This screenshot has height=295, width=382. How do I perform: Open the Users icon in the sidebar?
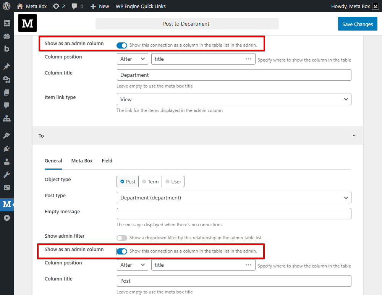[x=7, y=161]
